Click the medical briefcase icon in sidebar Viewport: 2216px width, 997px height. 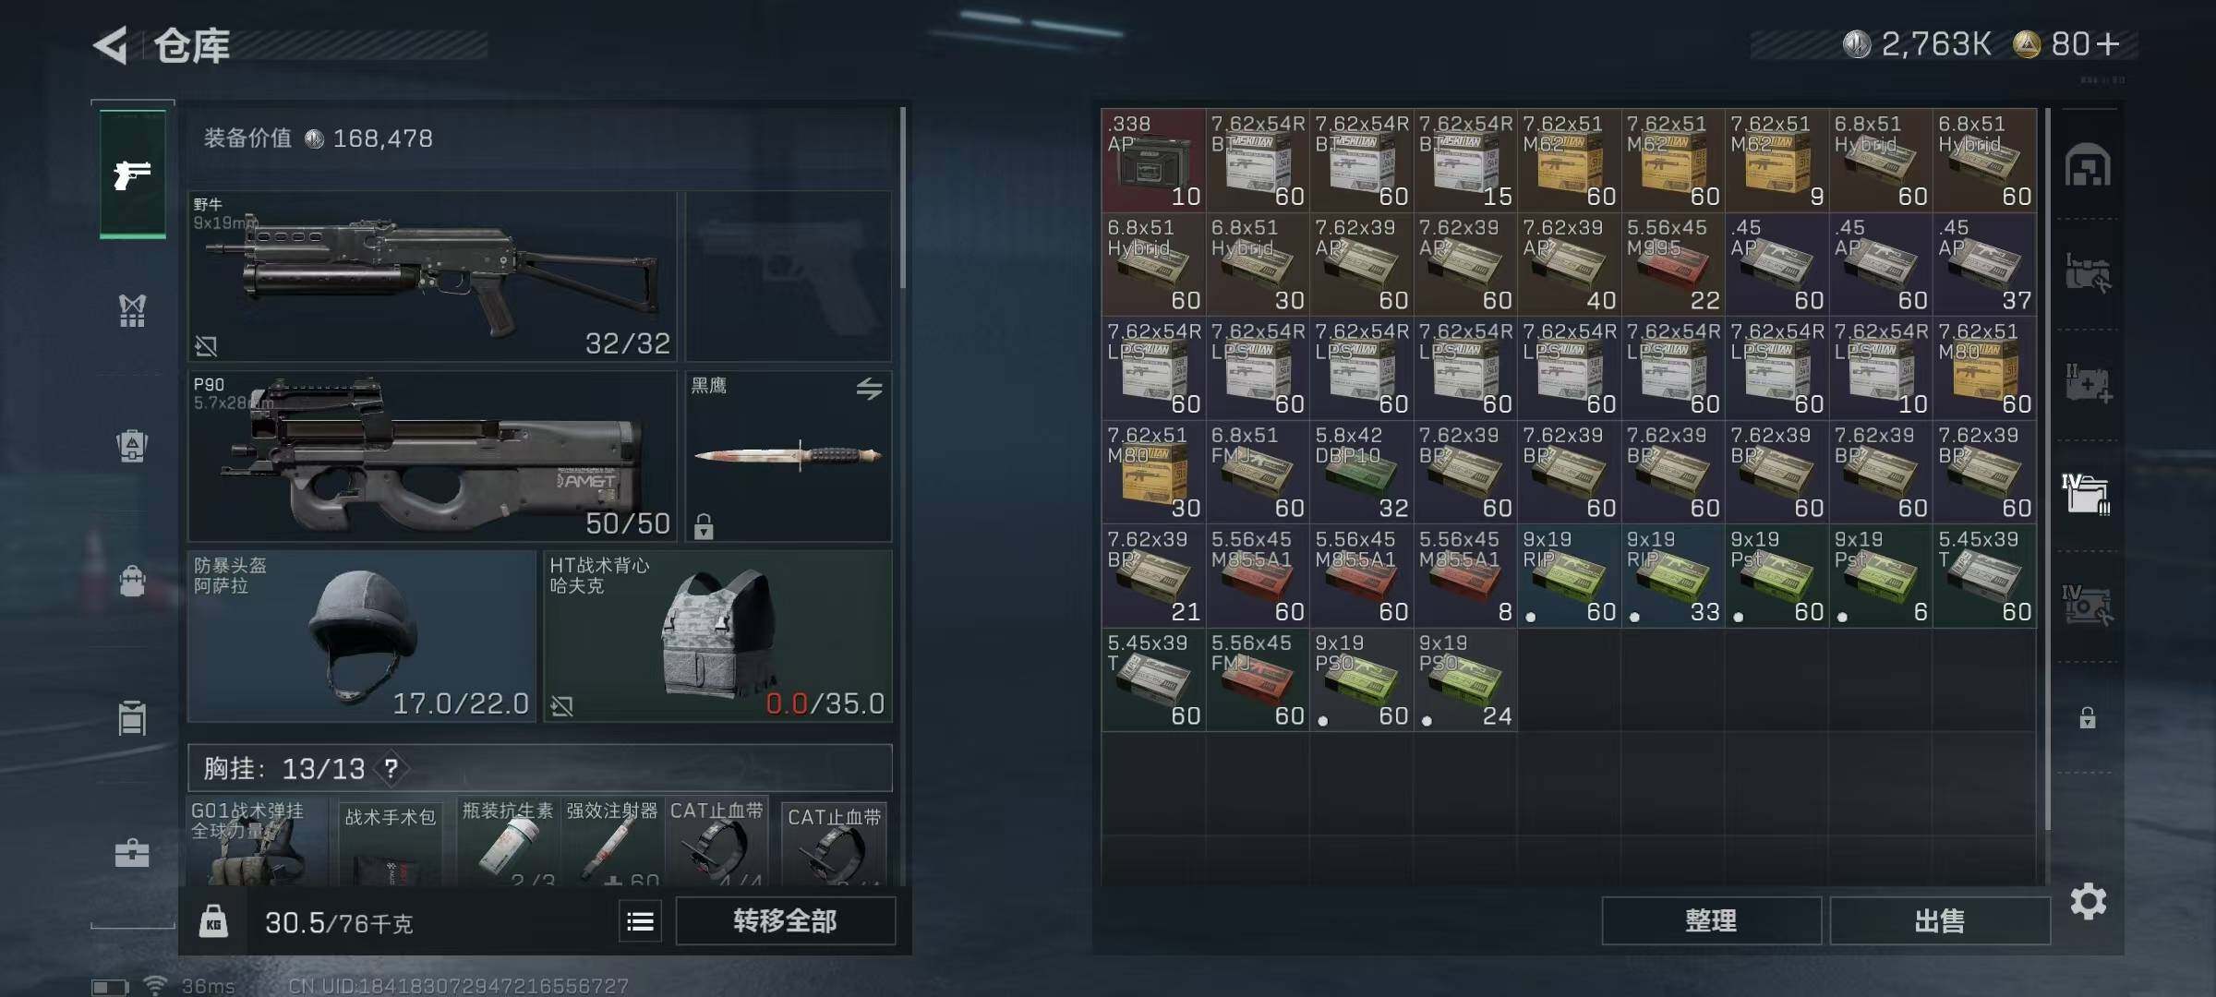(x=132, y=853)
